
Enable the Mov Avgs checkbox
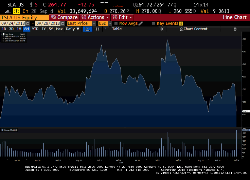point(116,23)
